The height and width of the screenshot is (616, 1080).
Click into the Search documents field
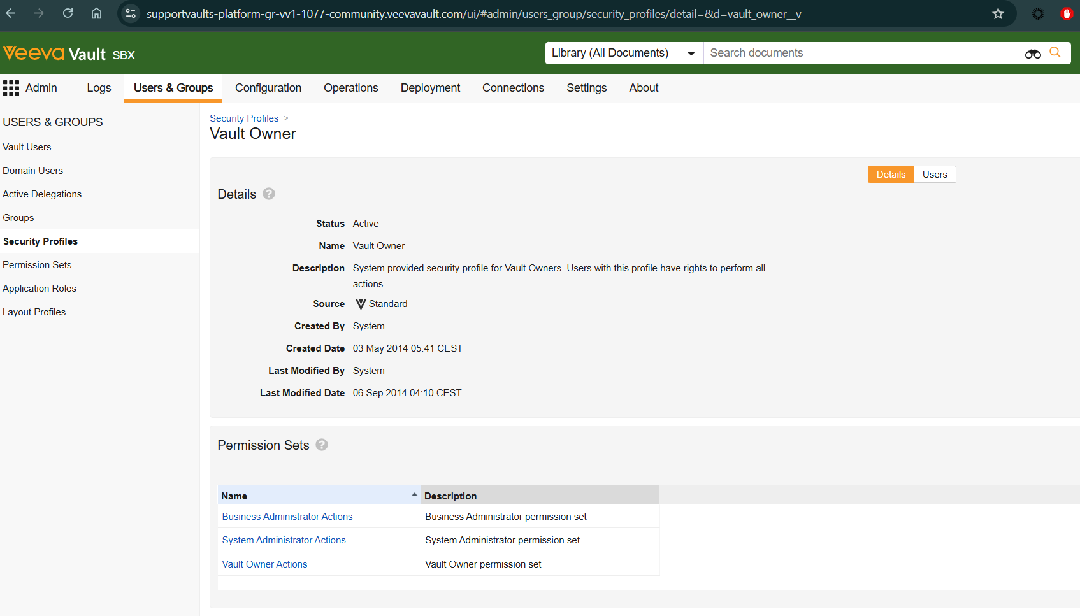tap(860, 53)
